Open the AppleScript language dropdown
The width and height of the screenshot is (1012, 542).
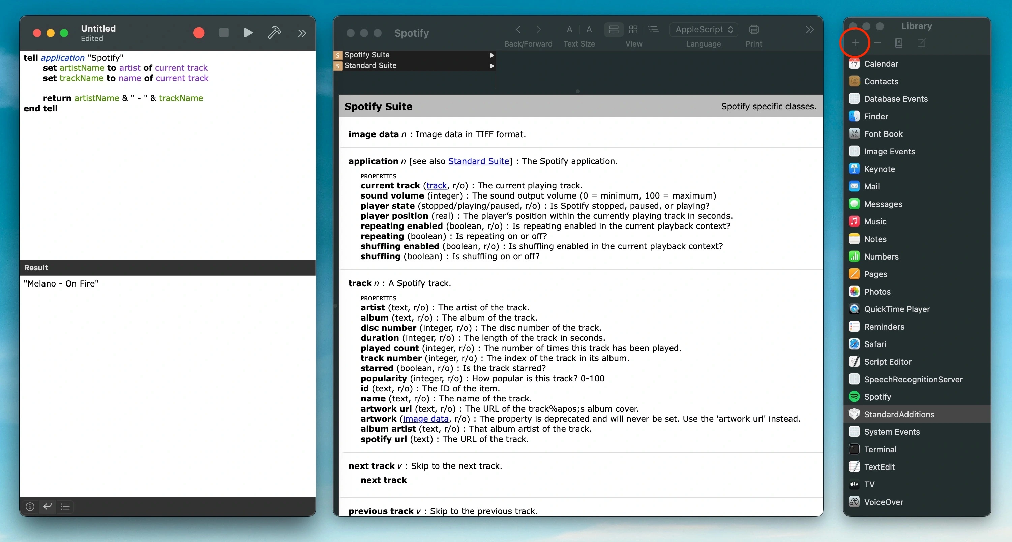click(x=704, y=29)
